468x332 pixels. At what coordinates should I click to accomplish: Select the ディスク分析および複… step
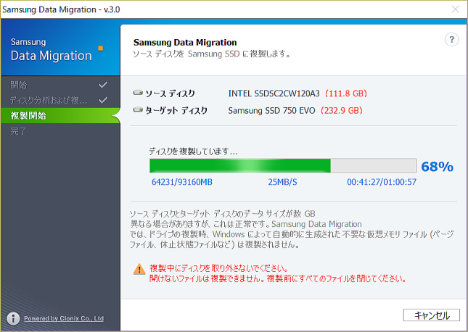coord(48,100)
